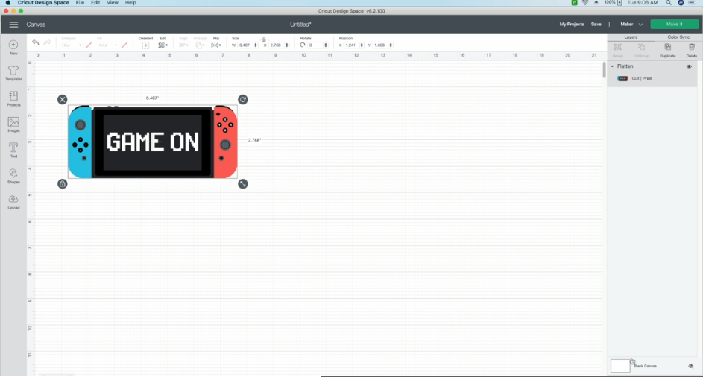Open the Apple menu
This screenshot has width=703, height=377.
coord(7,3)
